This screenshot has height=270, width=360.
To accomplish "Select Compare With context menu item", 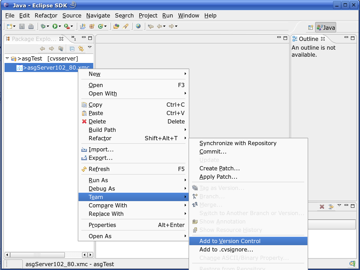I will (x=134, y=205).
